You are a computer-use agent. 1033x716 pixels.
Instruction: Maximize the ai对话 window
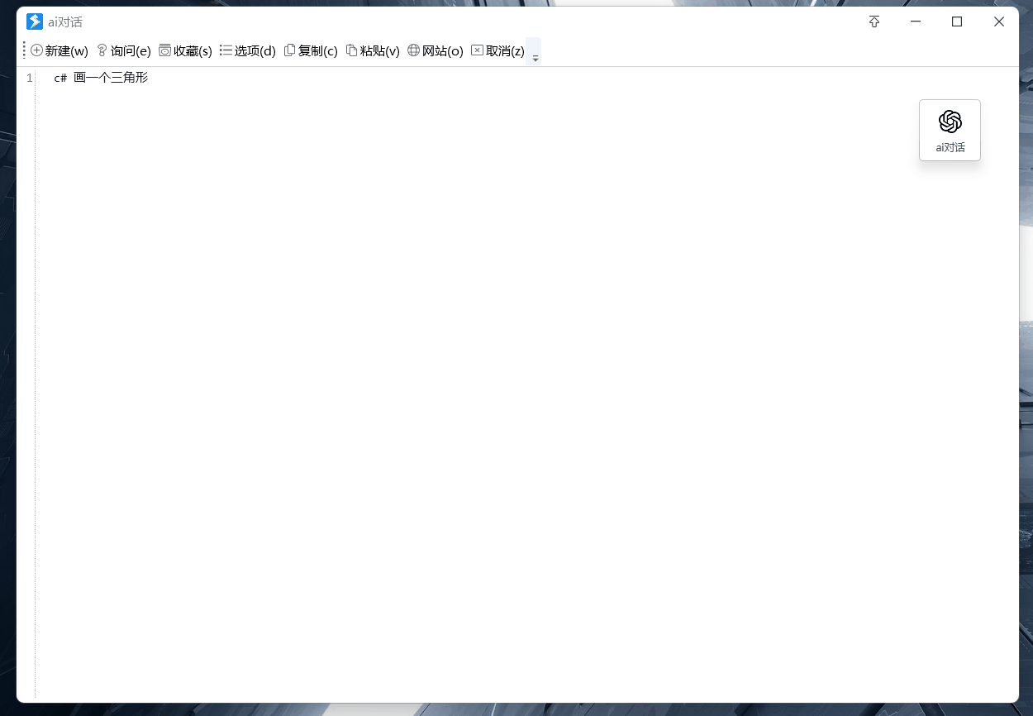957,21
